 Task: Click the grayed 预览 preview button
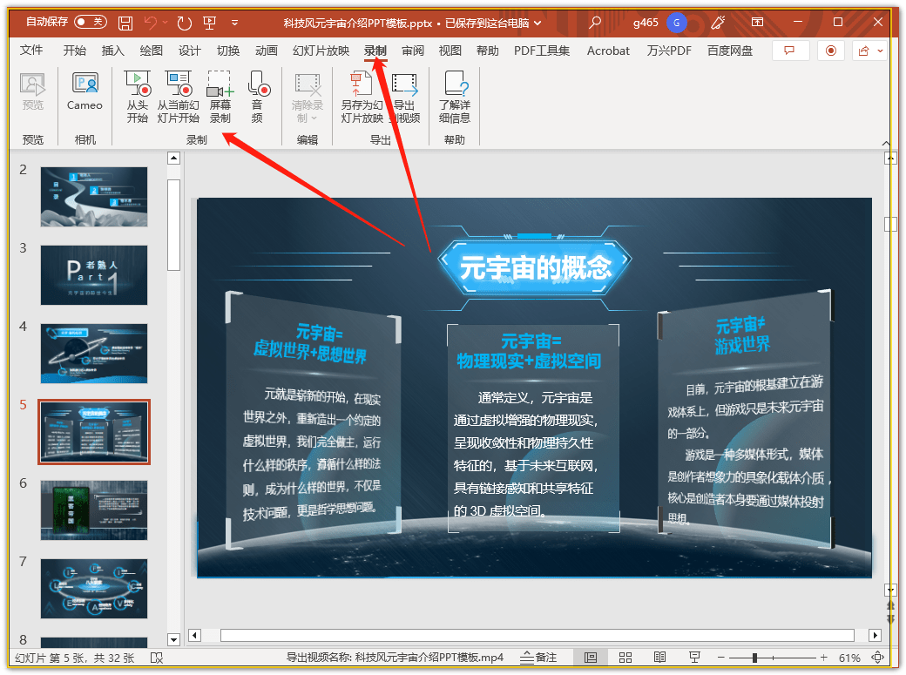(x=33, y=92)
